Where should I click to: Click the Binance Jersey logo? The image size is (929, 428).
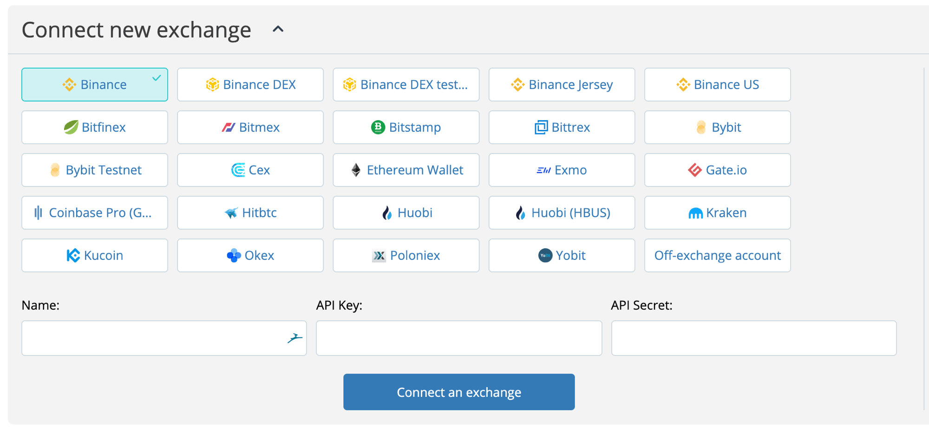point(517,84)
